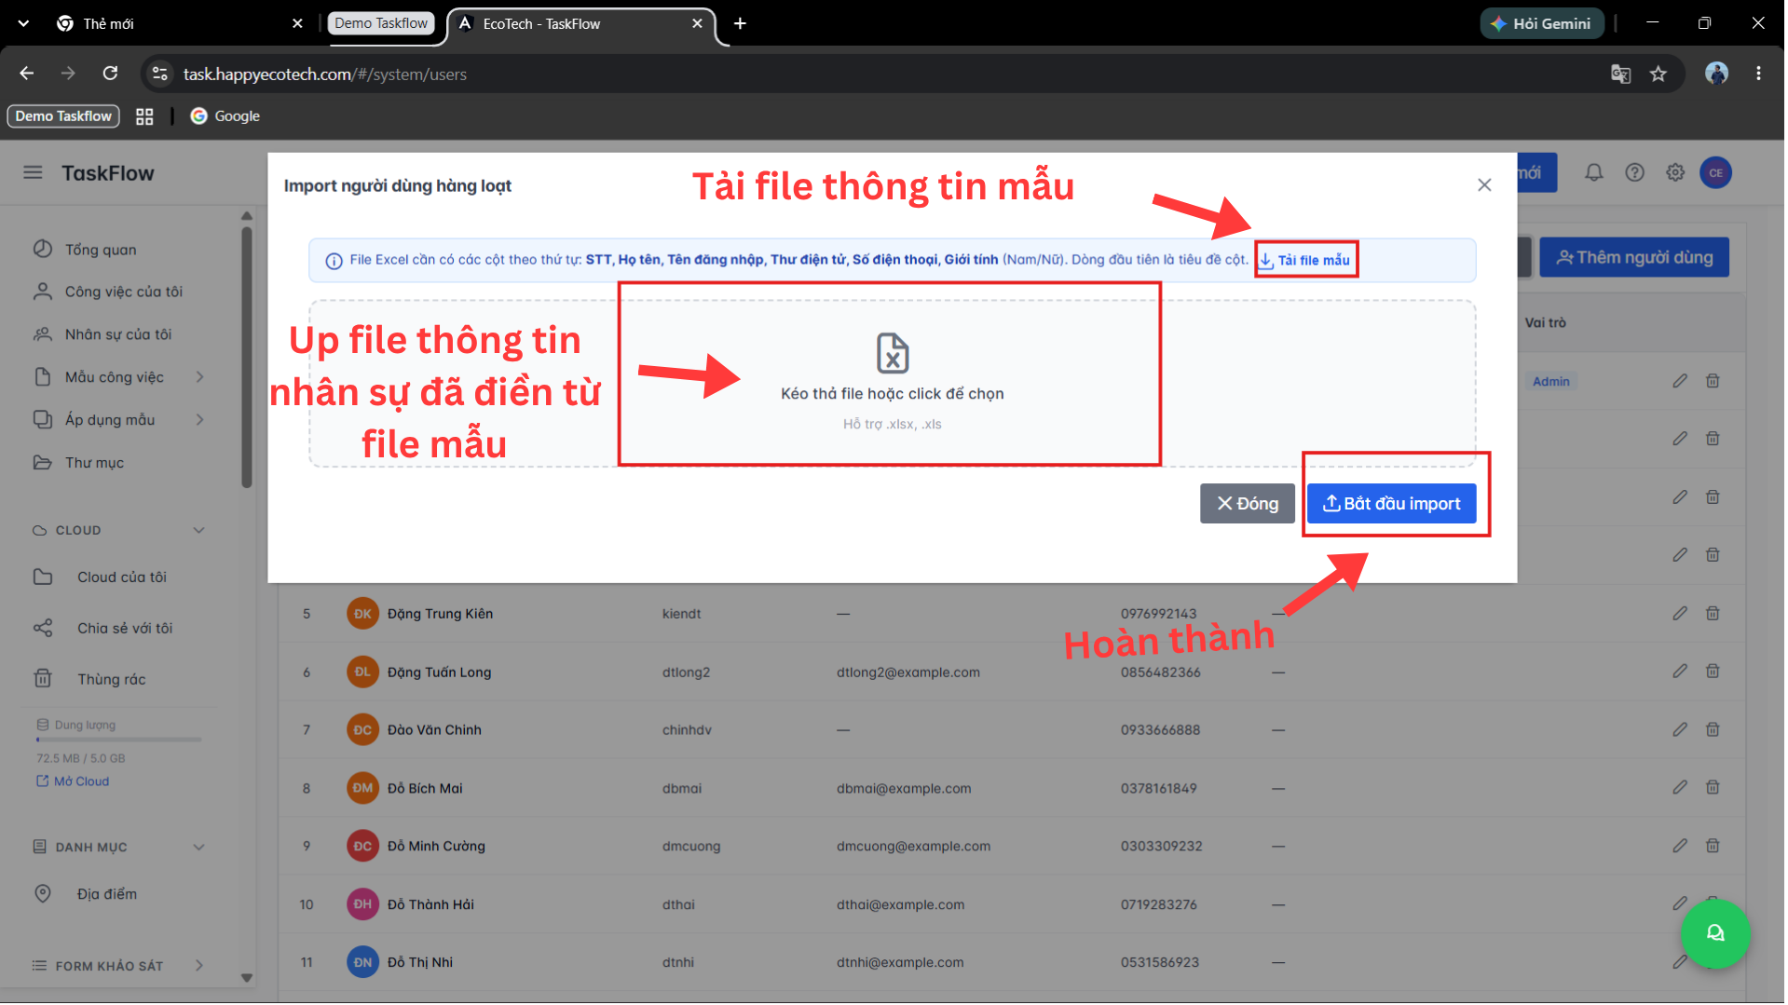
Task: Open the Google bookmark
Action: point(225,116)
